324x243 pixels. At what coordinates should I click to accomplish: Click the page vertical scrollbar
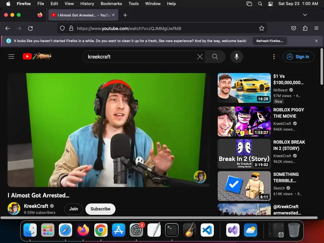(321, 66)
